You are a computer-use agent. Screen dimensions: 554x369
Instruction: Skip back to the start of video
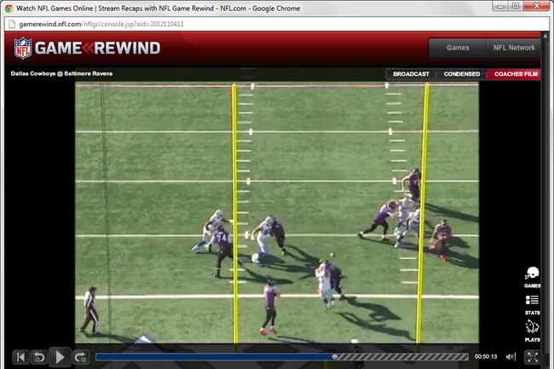click(20, 357)
